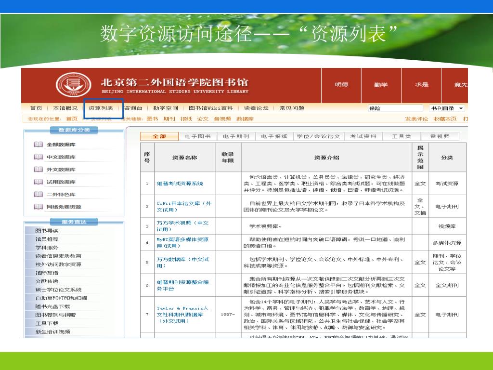Click 收藏本页 link
The height and width of the screenshot is (370, 493).
point(445,119)
